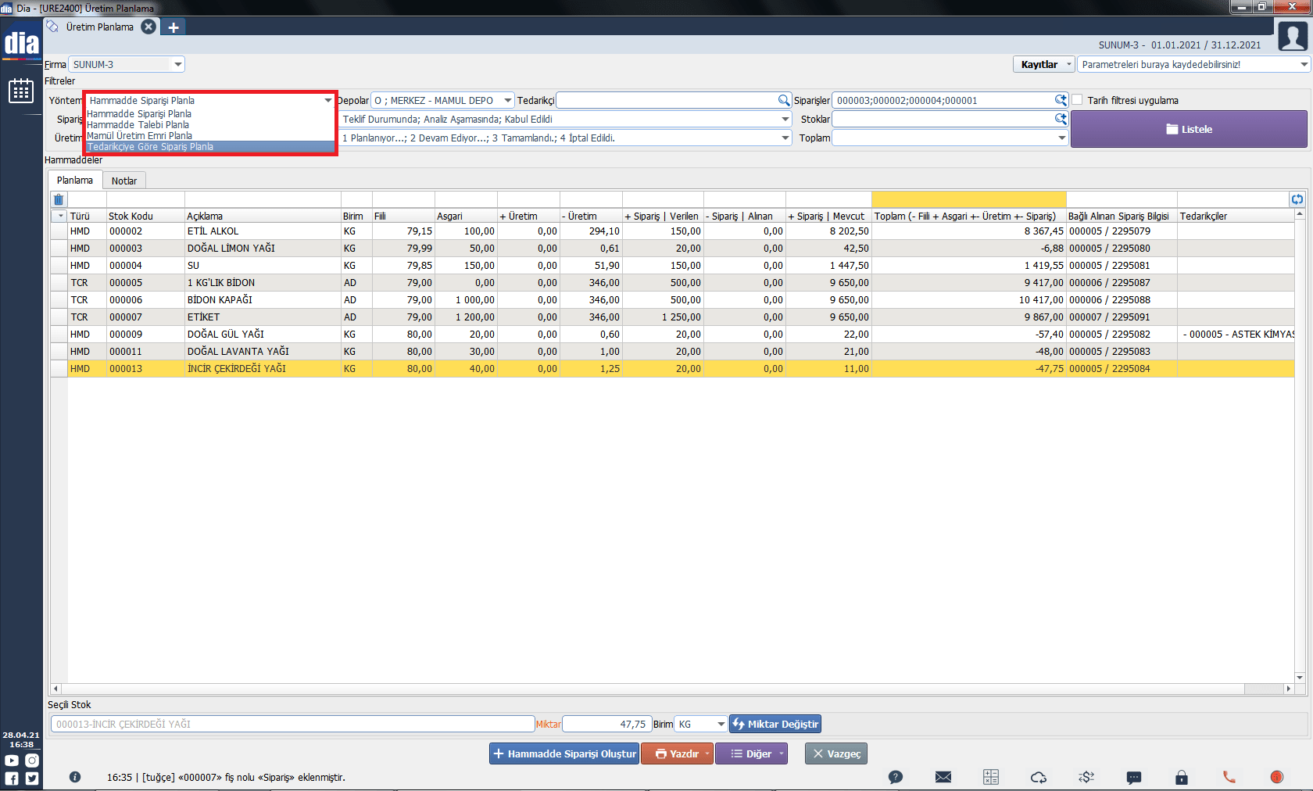The width and height of the screenshot is (1313, 791).
Task: Click the Tedarikçi search magnifier icon
Action: point(784,100)
